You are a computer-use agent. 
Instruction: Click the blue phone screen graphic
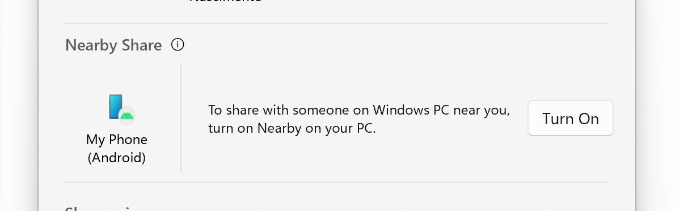click(x=115, y=106)
